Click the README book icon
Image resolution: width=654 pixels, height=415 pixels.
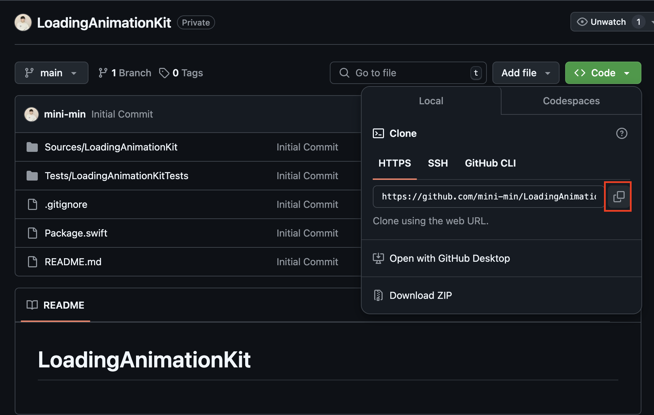click(32, 305)
